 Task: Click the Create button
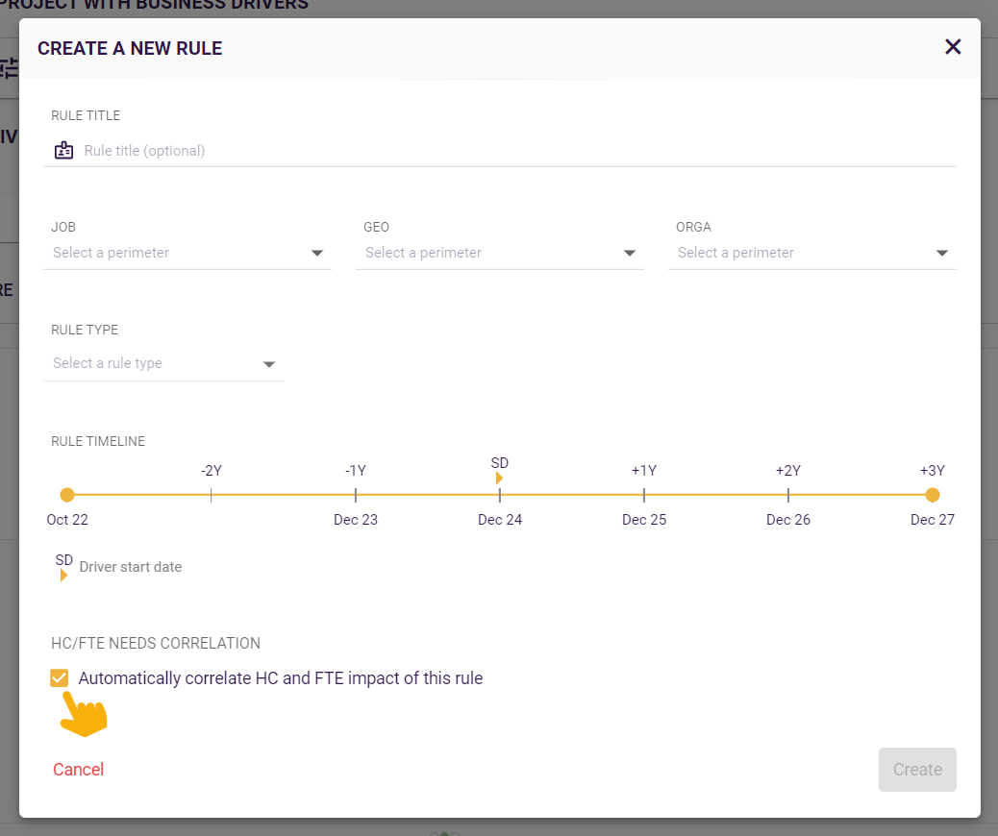pos(917,770)
